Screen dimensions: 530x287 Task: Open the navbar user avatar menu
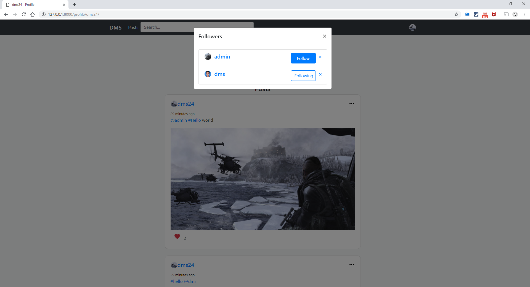click(x=412, y=27)
